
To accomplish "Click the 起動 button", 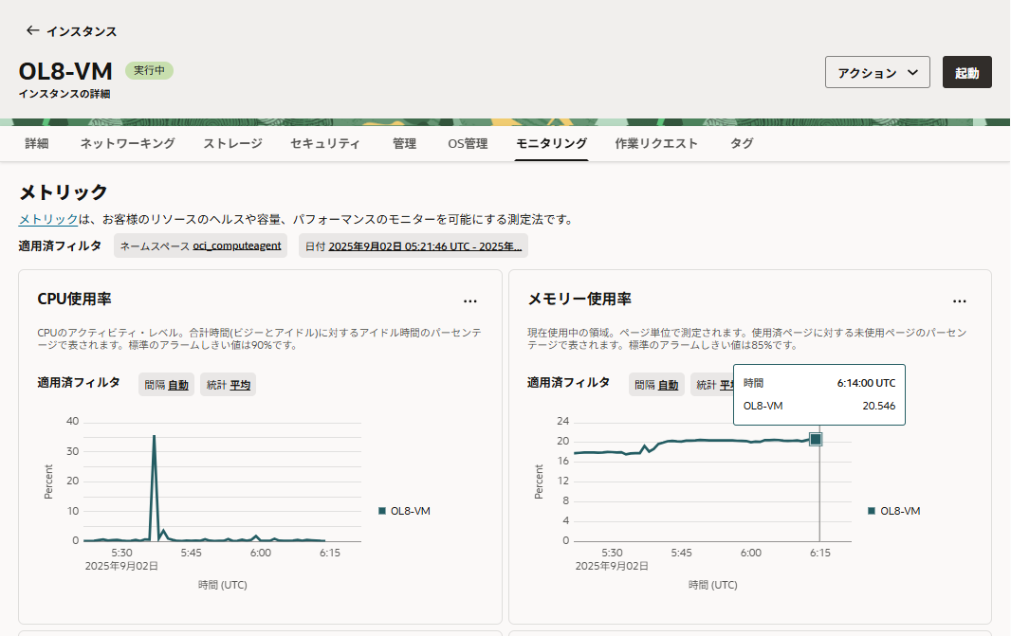I will pos(966,71).
